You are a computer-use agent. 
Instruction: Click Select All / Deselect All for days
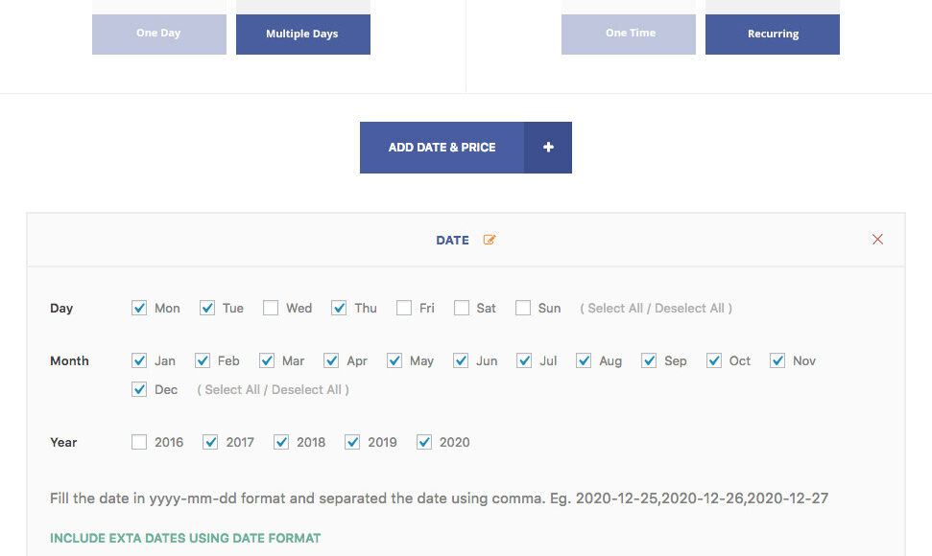pyautogui.click(x=656, y=308)
